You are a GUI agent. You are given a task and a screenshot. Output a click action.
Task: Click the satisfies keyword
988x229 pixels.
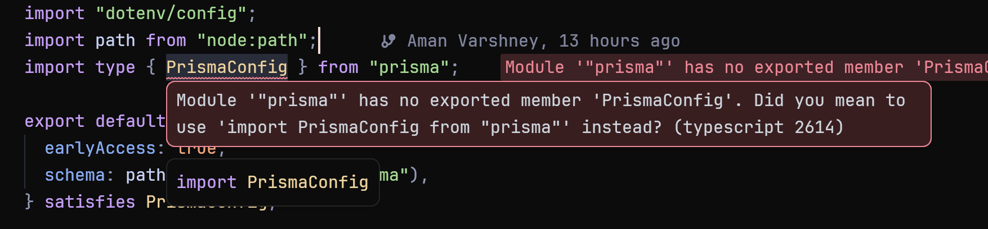(x=90, y=202)
